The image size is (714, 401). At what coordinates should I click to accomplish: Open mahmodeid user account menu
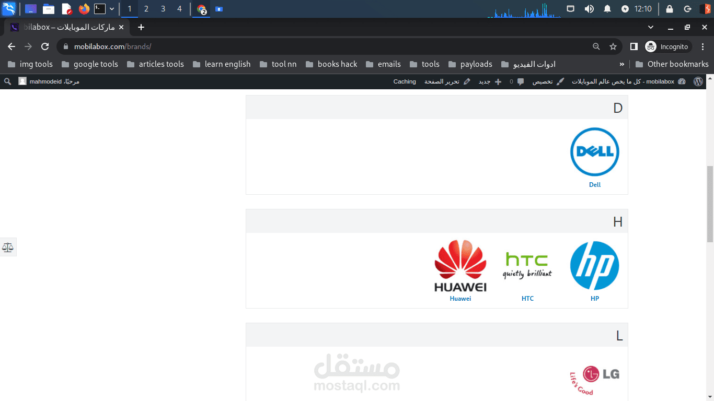49,81
